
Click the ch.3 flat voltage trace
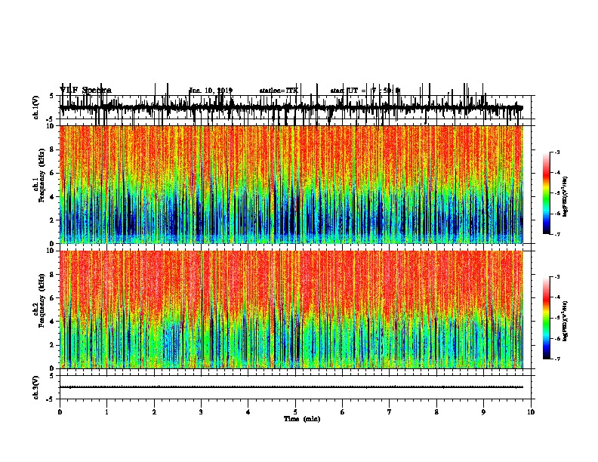pos(291,387)
